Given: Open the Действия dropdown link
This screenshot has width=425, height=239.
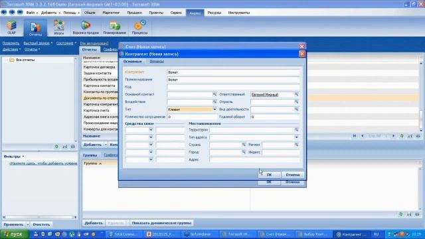Looking at the screenshot, I should [x=11, y=49].
